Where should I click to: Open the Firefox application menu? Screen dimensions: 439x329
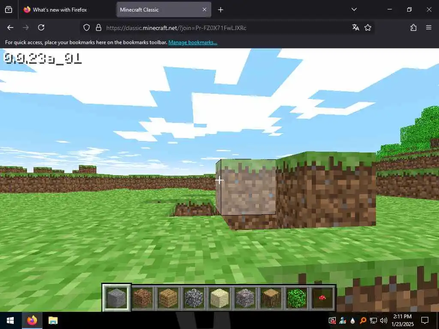[x=429, y=27]
